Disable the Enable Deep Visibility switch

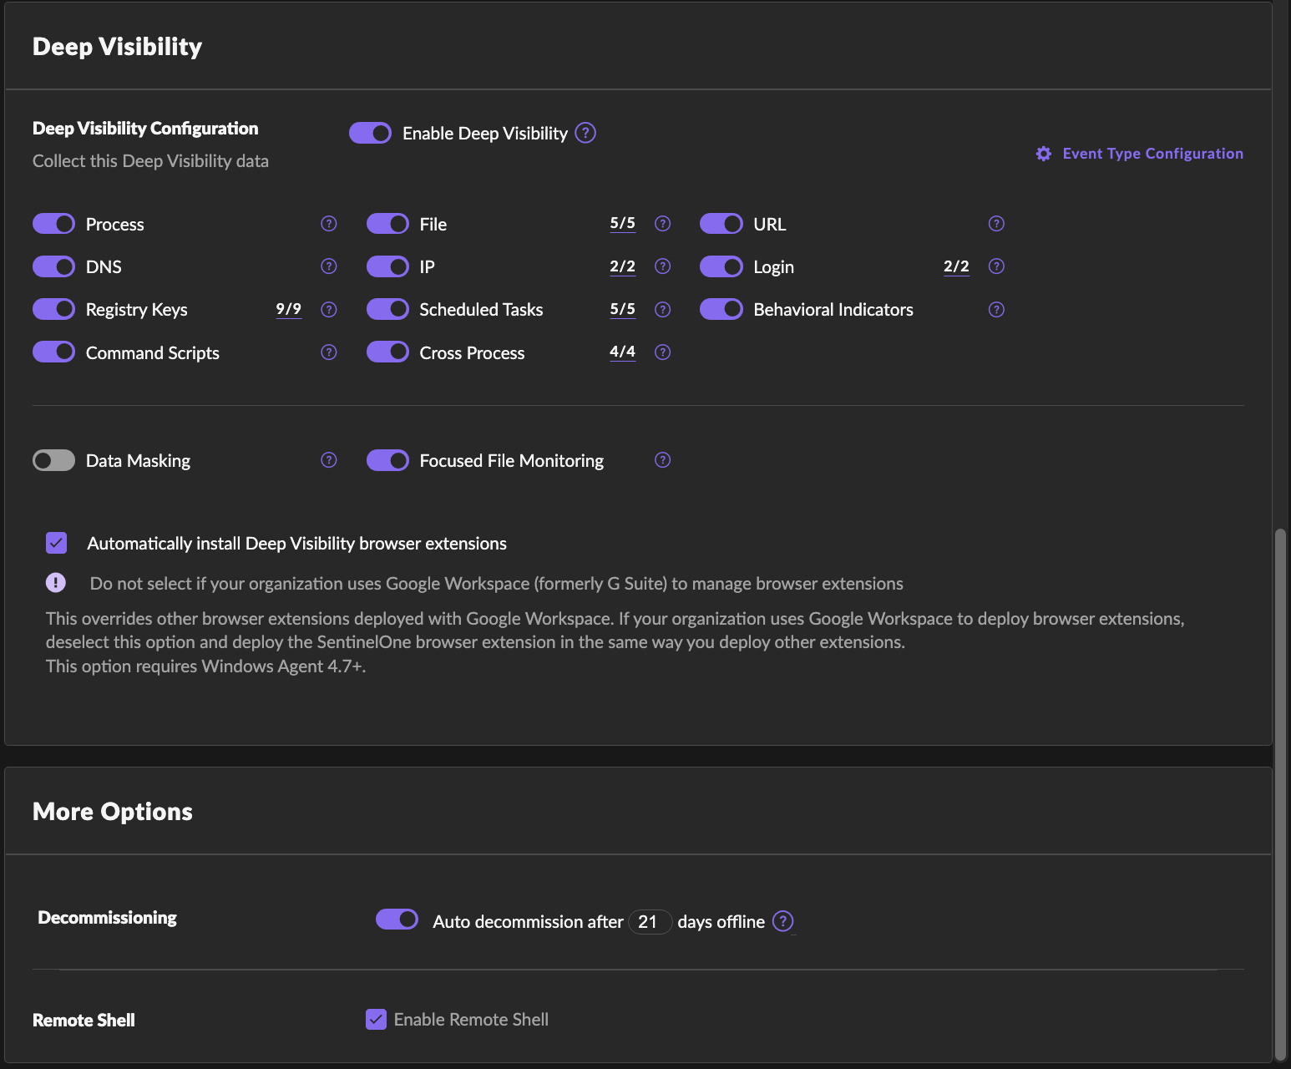coord(370,133)
